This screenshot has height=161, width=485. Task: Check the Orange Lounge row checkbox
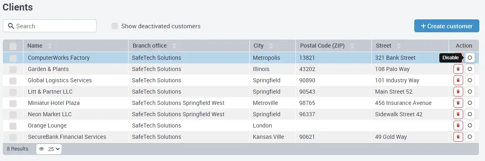[x=13, y=125]
